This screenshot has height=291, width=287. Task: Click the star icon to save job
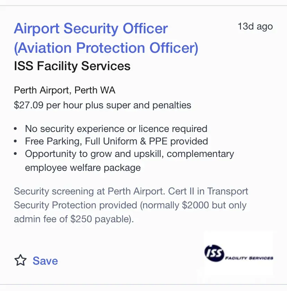(21, 261)
